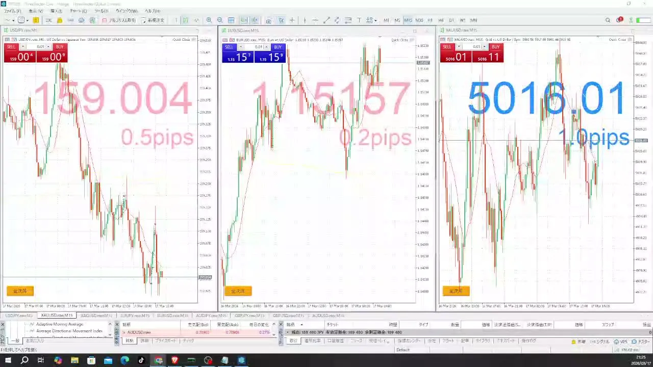This screenshot has width=653, height=367.
Task: Open the ファイル(F) menu
Action: (x=13, y=11)
